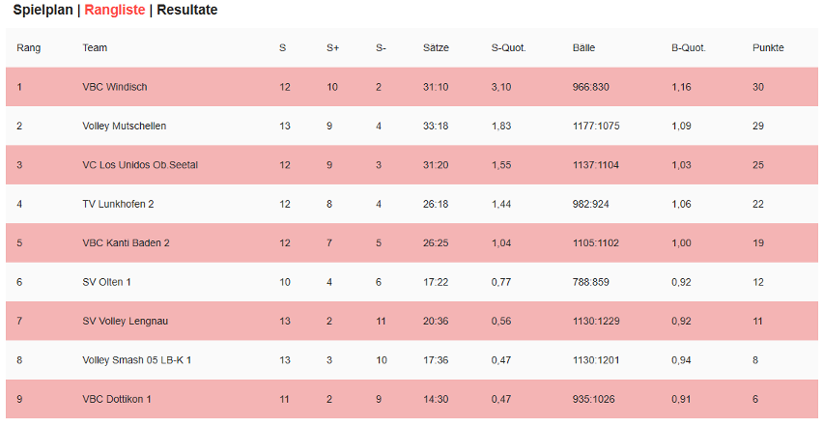Select SV Olten 1 team name
Viewport: 823px width, 424px height.
click(106, 282)
